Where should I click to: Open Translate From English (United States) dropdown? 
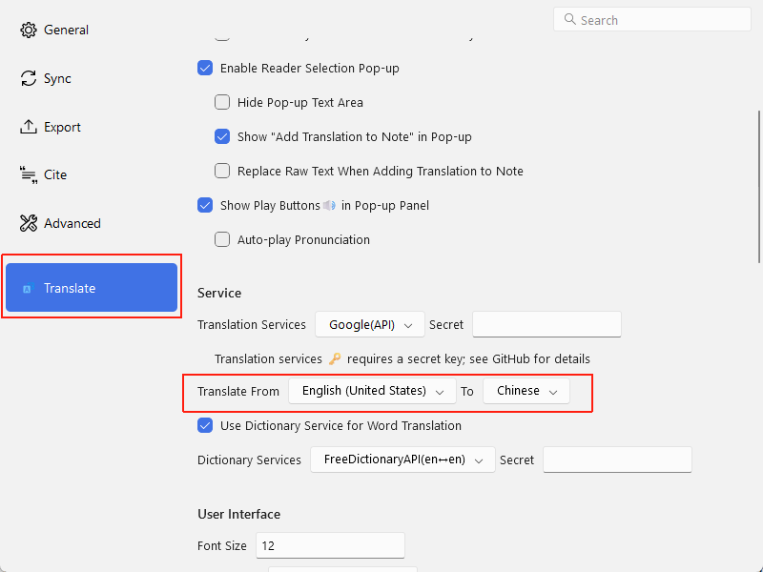click(372, 391)
